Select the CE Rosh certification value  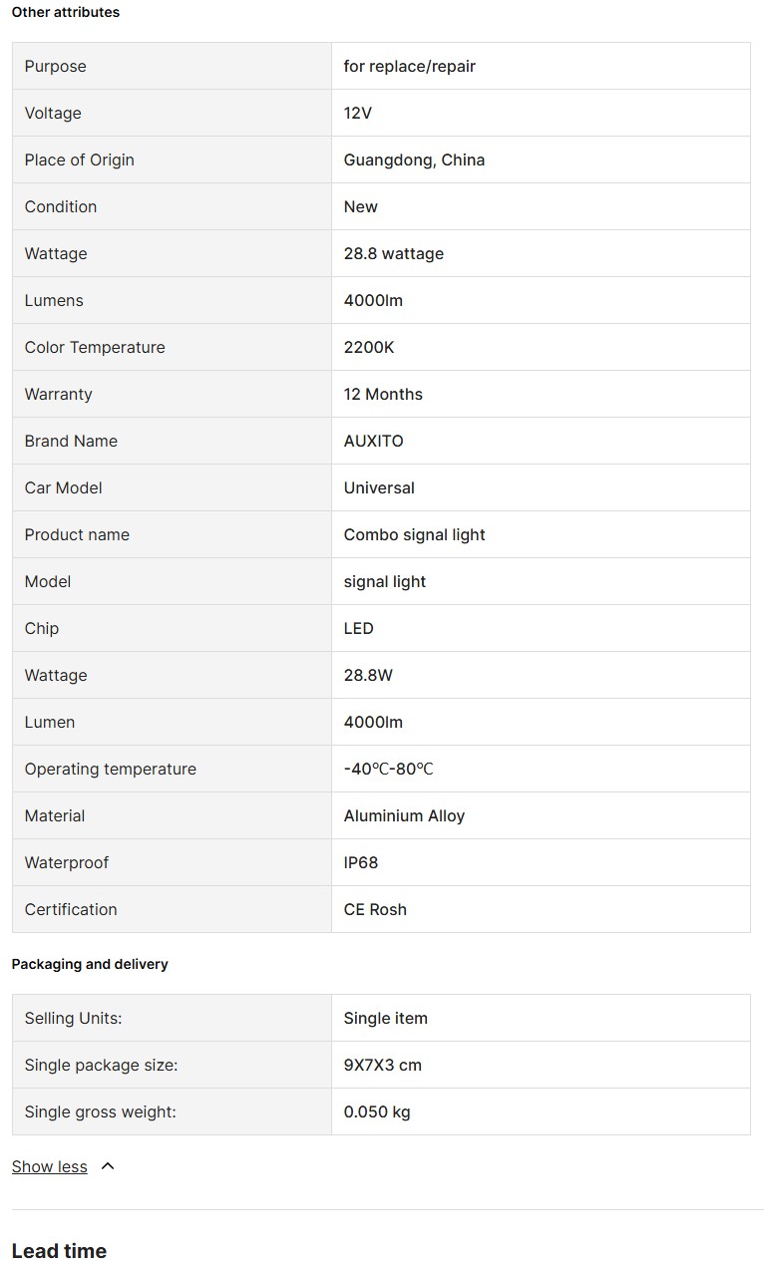pos(375,909)
